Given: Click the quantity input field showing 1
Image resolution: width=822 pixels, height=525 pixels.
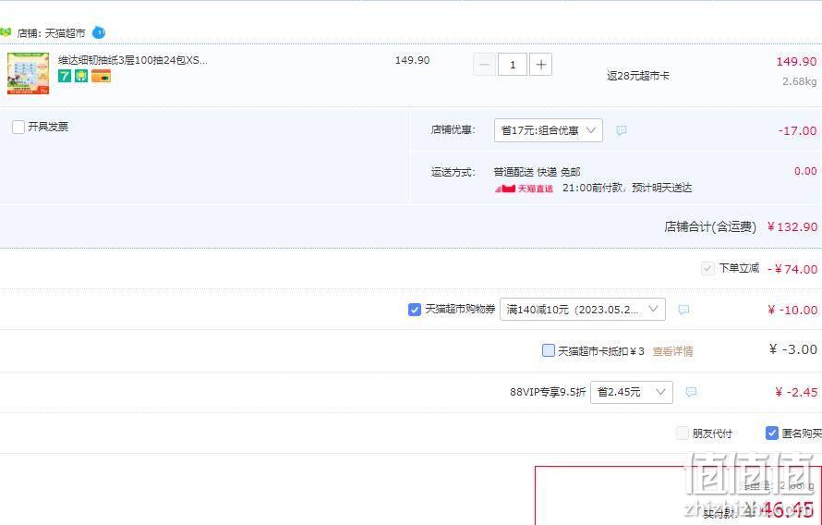Looking at the screenshot, I should click(513, 65).
